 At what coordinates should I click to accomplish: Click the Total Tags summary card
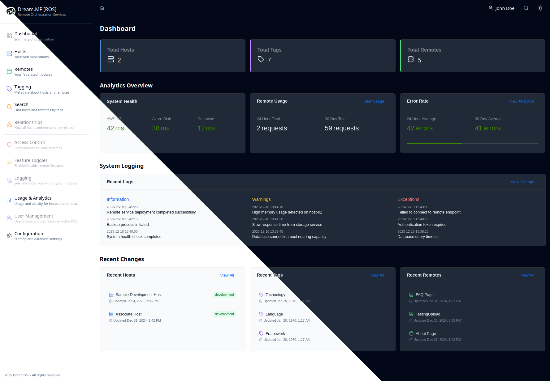323,56
